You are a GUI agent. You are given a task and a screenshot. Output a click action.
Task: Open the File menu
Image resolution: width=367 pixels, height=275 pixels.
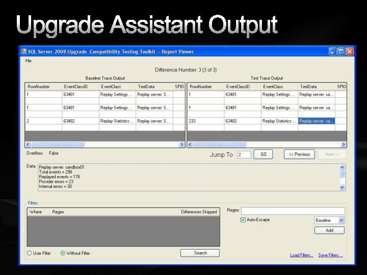pos(29,61)
